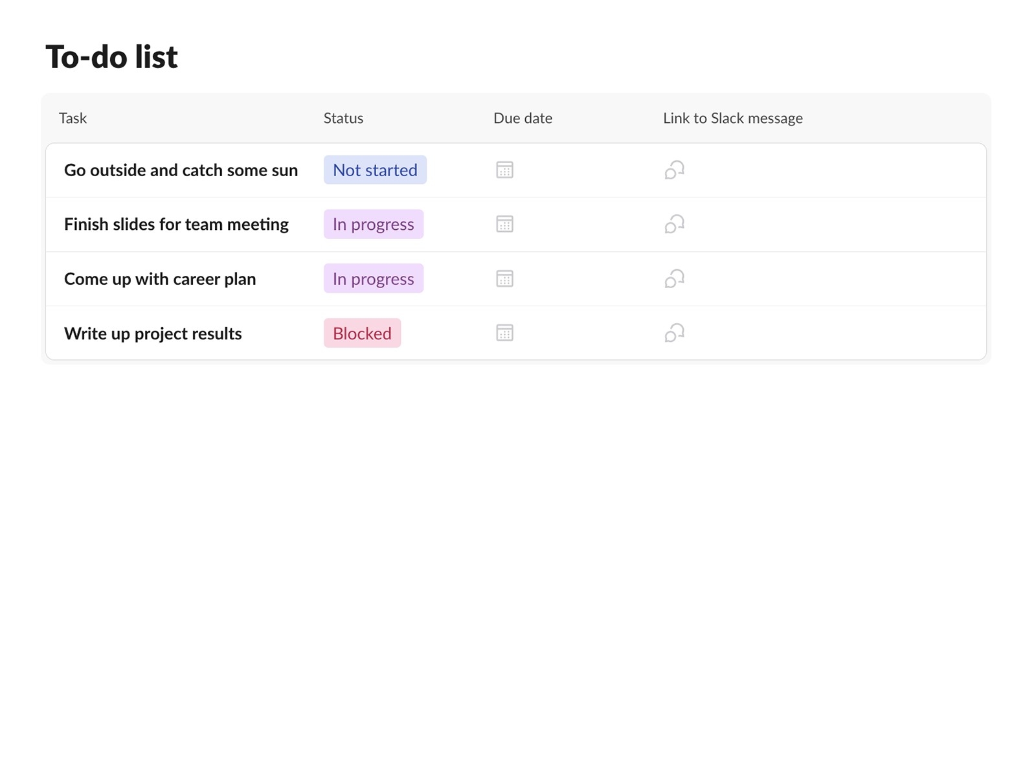Click the 'To-do list' title
The image size is (1036, 777).
point(111,56)
